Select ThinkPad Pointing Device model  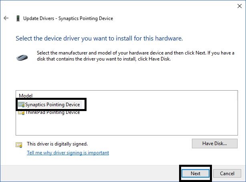click(x=49, y=112)
